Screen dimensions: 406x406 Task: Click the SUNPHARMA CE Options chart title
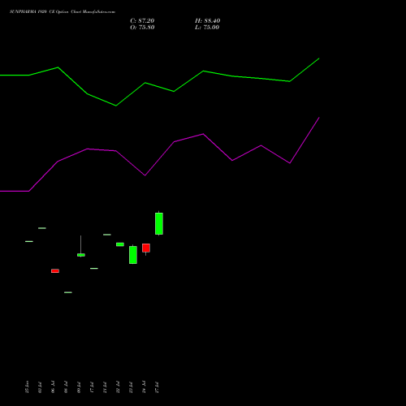63,12
